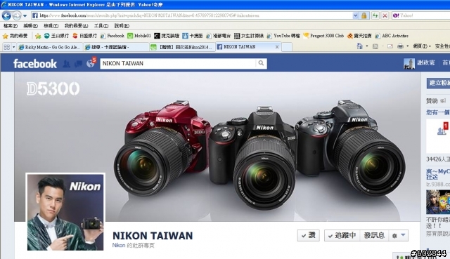
Task: Open the 檢視(V) menu
Action: click(x=51, y=26)
